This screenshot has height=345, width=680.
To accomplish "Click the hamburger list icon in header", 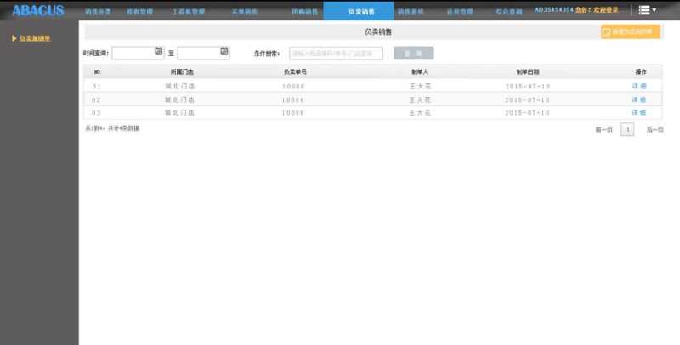I will (x=644, y=10).
